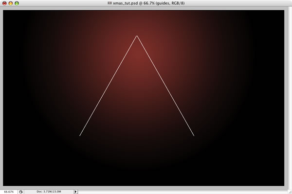This screenshot has width=292, height=194.
Task: Click the horizontal scrollbar track at bottom
Action: click(182, 192)
